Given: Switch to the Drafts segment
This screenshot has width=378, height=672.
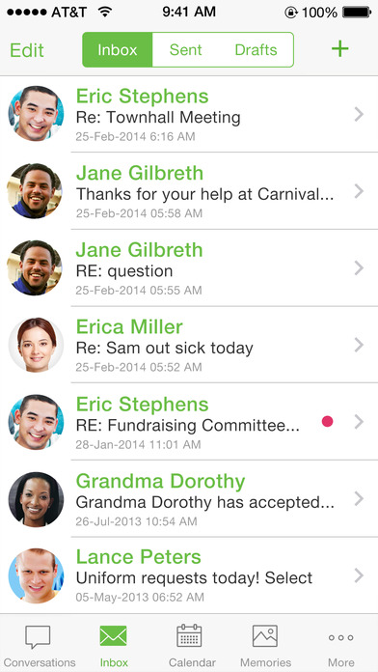Looking at the screenshot, I should pyautogui.click(x=256, y=49).
